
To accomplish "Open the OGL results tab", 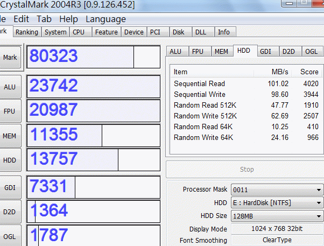I will [x=312, y=51].
